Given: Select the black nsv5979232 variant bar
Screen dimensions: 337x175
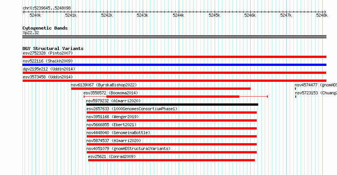Looking at the screenshot, I should (172, 105).
